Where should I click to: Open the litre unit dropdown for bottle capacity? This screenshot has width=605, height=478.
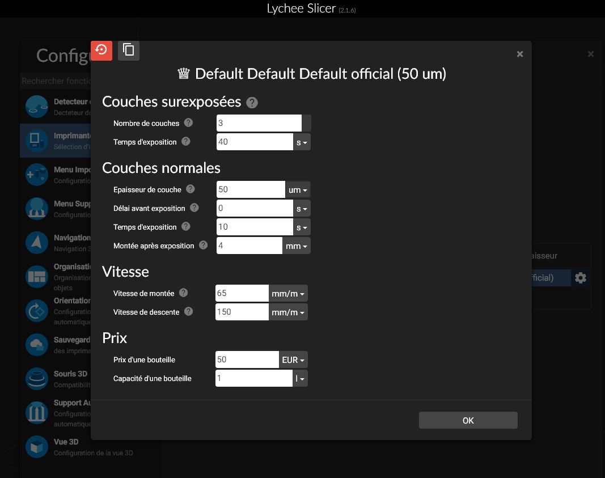(301, 379)
